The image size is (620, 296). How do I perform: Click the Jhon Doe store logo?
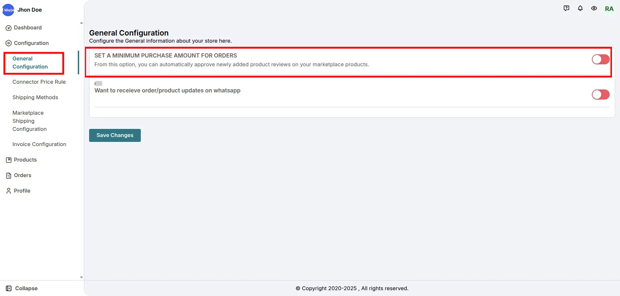pos(8,10)
